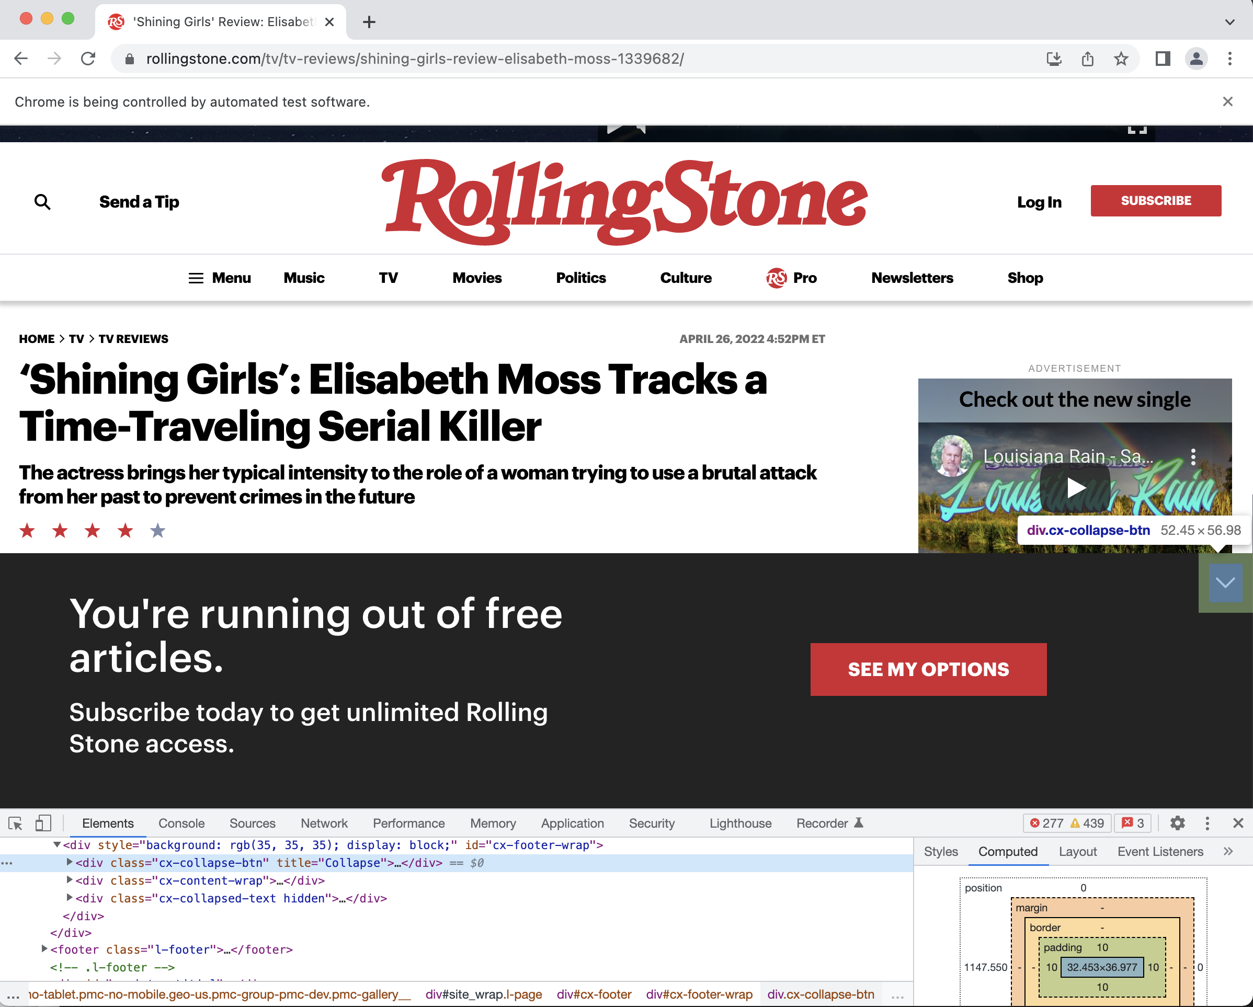Screen dimensions: 1253x1007
Task: Open the hamburger Menu
Action: (220, 278)
